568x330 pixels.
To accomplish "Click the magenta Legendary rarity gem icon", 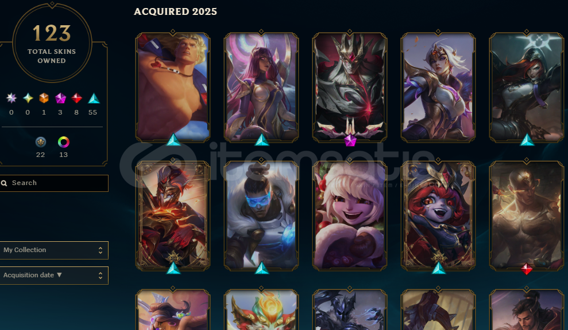I will (60, 99).
